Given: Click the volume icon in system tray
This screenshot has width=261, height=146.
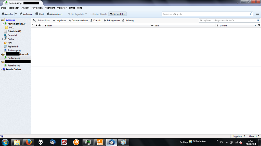Looking at the screenshot, I should tap(241, 142).
